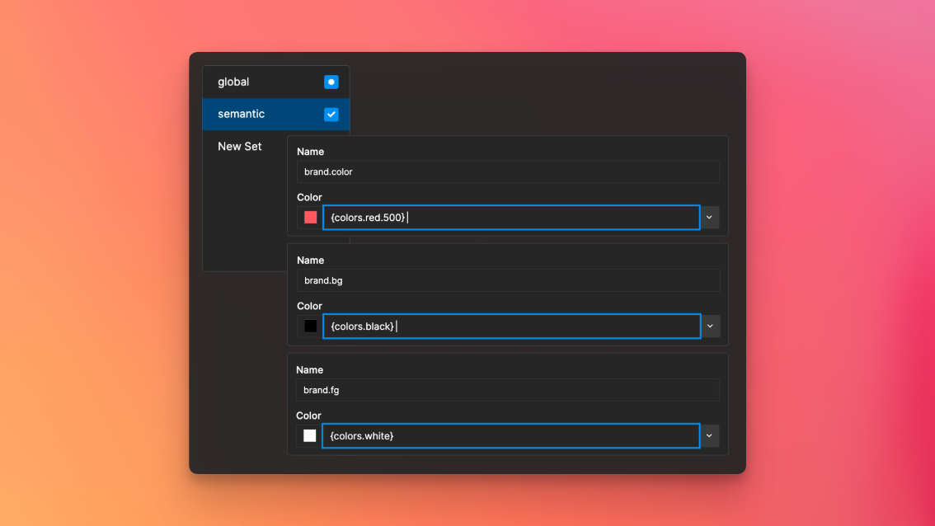Edit the brand.fg name field
The image size is (935, 526).
click(507, 390)
